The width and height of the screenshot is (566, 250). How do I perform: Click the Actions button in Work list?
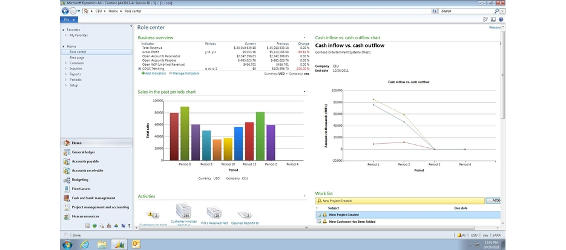pyautogui.click(x=493, y=200)
